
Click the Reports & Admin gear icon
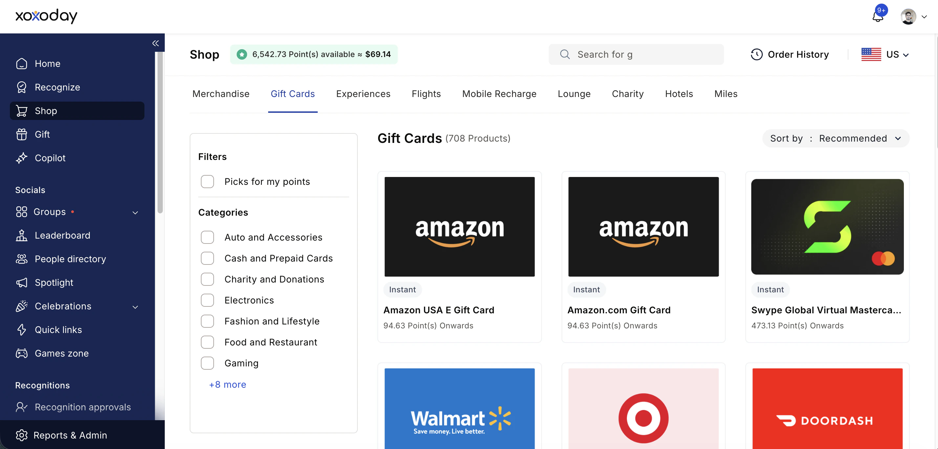(x=21, y=436)
